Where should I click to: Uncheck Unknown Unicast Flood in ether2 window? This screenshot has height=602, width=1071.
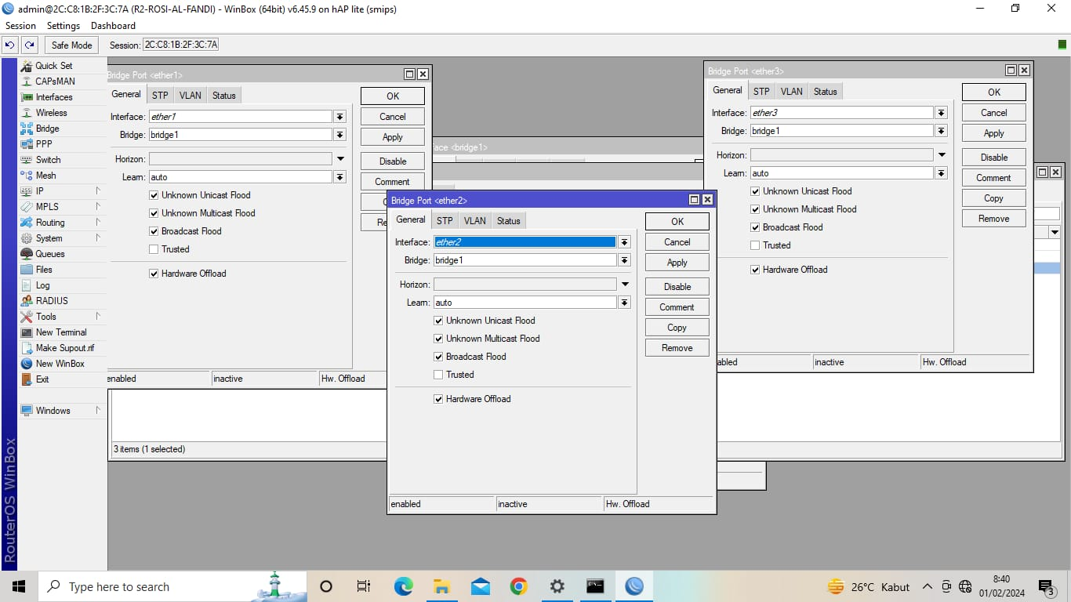click(x=438, y=321)
